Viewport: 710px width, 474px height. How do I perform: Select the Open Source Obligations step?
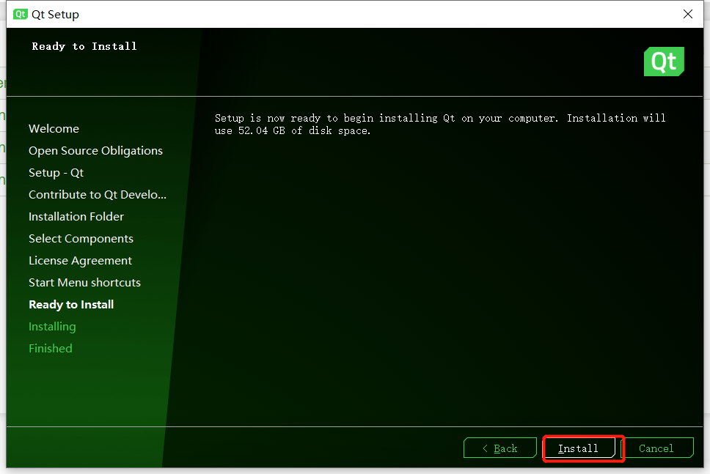point(95,151)
